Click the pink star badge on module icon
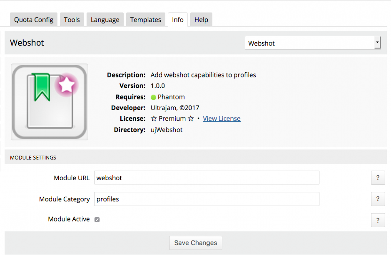 pyautogui.click(x=66, y=85)
